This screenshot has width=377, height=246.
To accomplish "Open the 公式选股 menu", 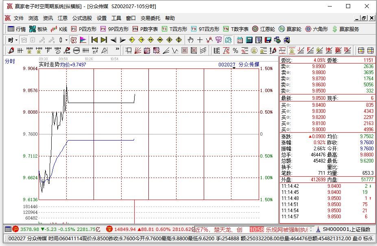I will click(x=83, y=18).
